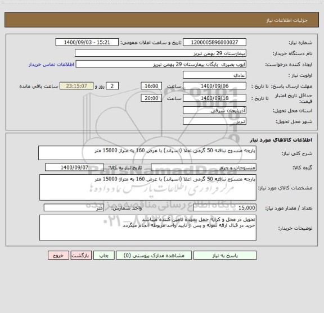Click label ایجاد کننده درخواست
The width and height of the screenshot is (324, 313).
[289, 65]
